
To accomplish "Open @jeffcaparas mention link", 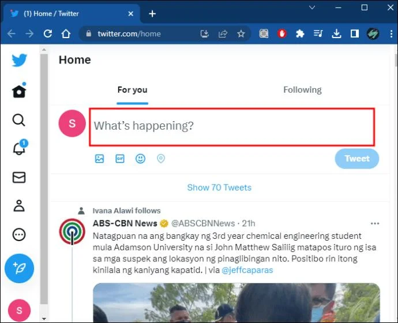I will coord(247,270).
